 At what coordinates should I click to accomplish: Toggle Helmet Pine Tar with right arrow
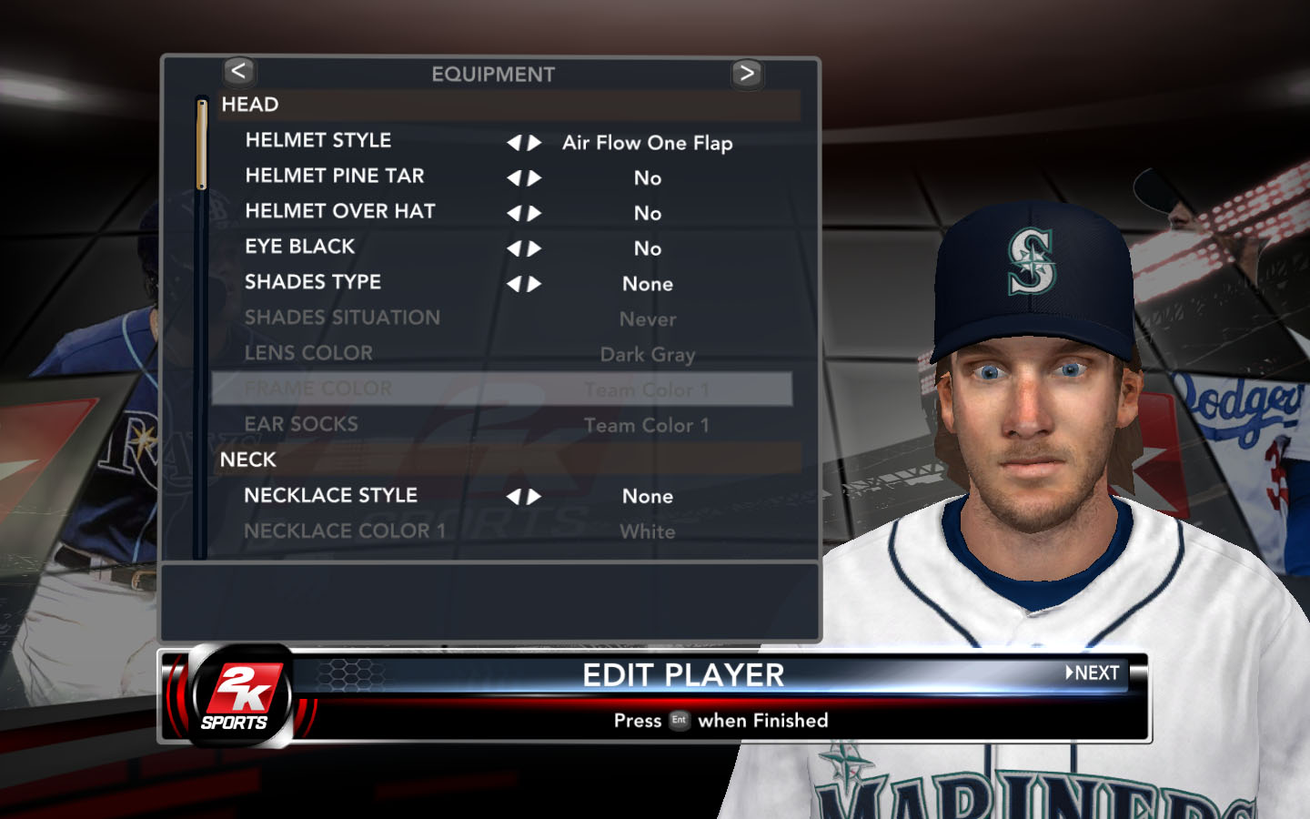tap(535, 178)
